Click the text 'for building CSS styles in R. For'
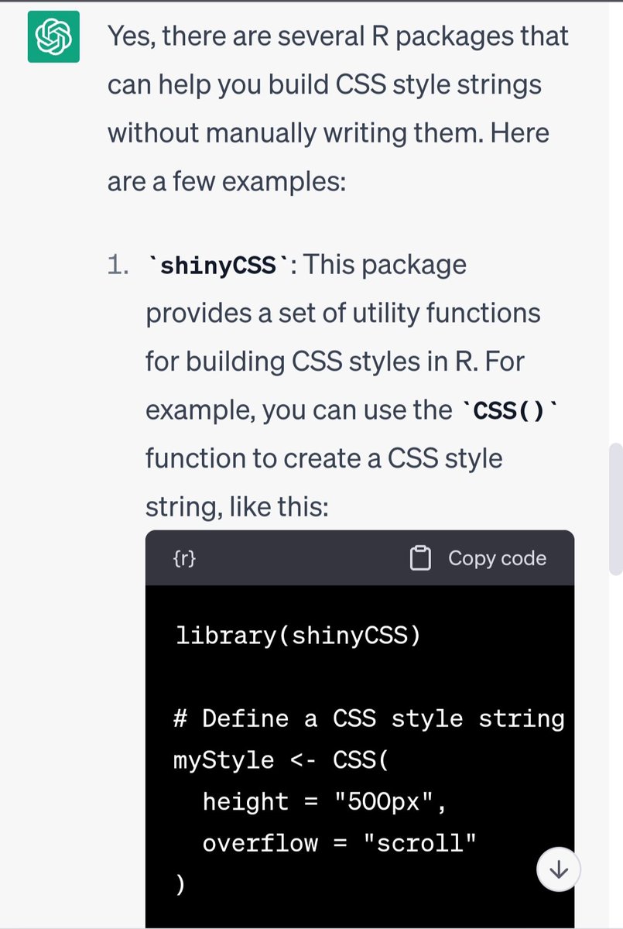The width and height of the screenshot is (623, 929). pos(334,362)
